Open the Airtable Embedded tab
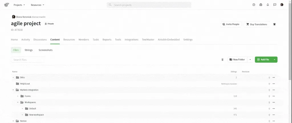 click(169, 40)
